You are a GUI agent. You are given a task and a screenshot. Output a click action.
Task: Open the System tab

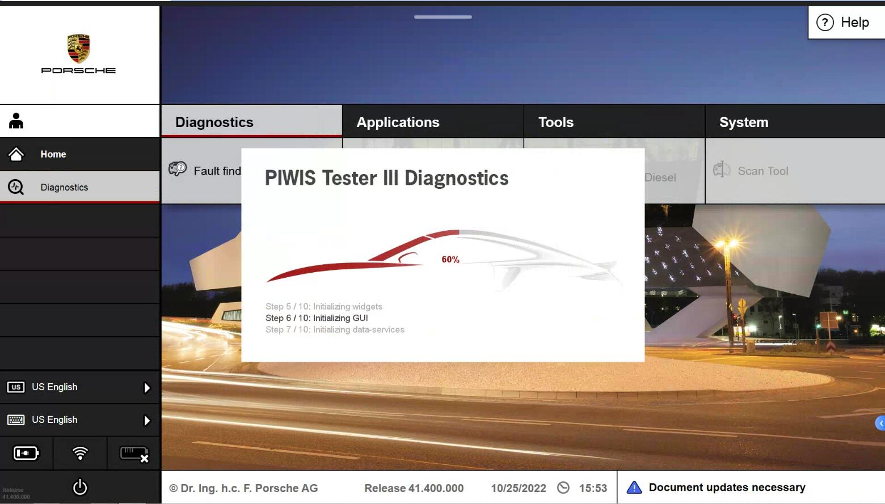pyautogui.click(x=743, y=122)
